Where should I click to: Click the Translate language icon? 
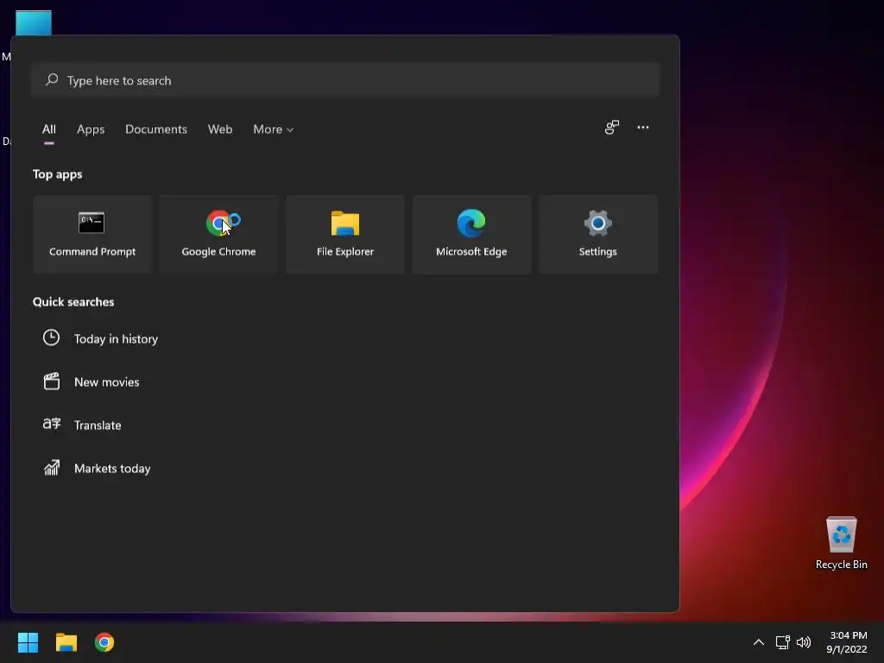(51, 424)
